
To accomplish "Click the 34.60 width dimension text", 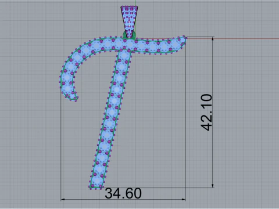I will click(123, 193).
